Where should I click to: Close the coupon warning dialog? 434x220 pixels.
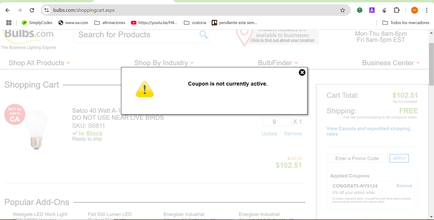(x=302, y=72)
